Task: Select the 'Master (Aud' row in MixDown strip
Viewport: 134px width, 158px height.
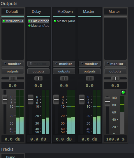Action: tap(64, 21)
